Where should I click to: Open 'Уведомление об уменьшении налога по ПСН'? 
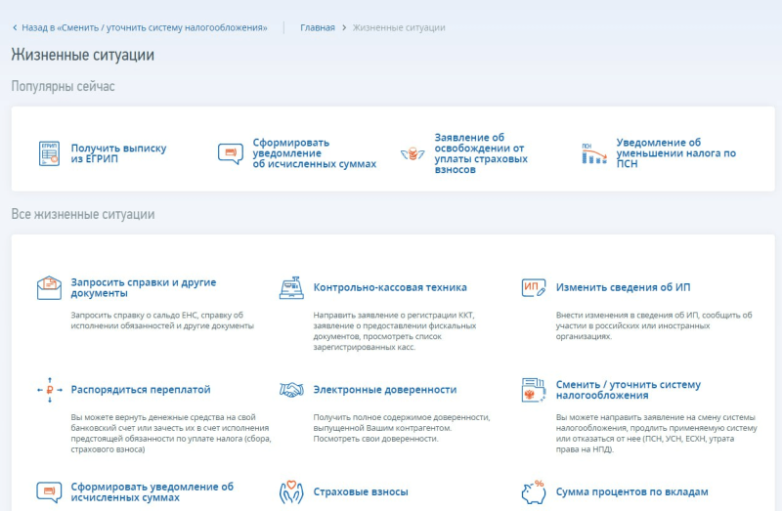click(x=675, y=153)
